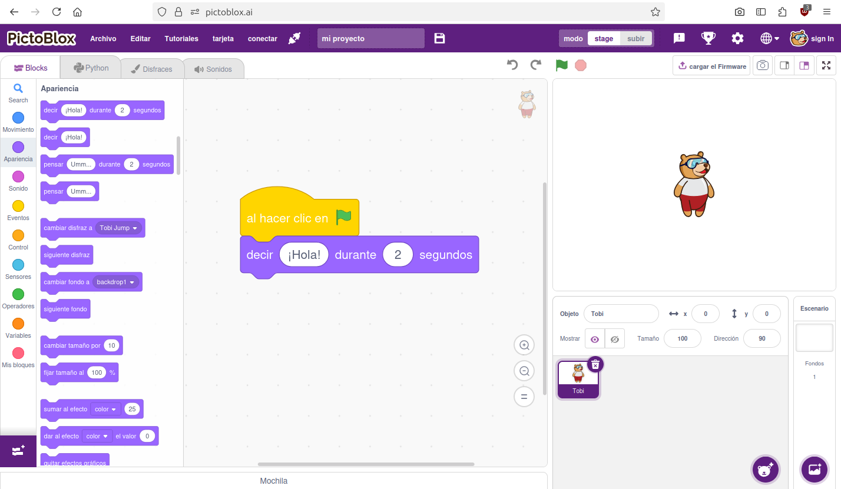841x489 pixels.
Task: Switch mode toggle to subir
Action: click(x=635, y=39)
